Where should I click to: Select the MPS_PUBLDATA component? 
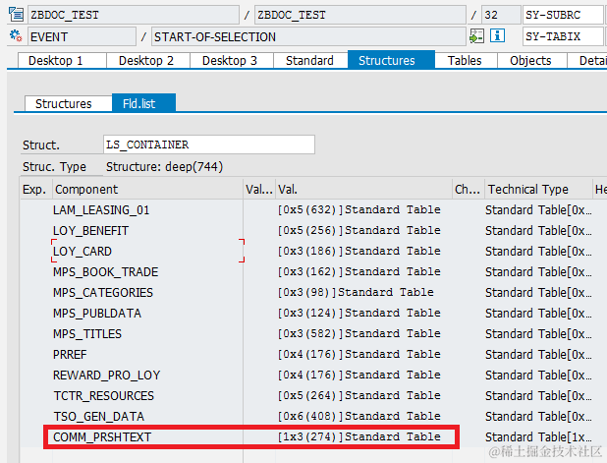97,313
